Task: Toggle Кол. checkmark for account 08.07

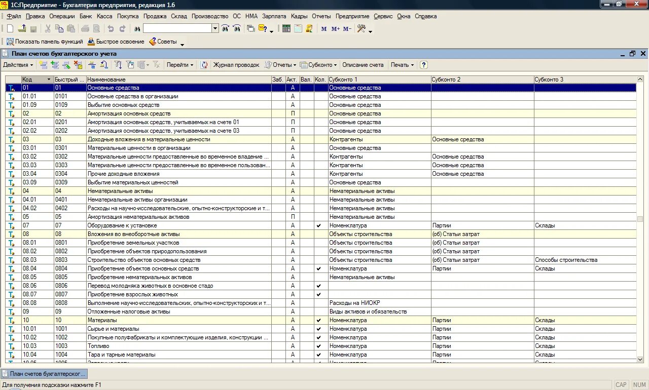Action: click(x=318, y=294)
